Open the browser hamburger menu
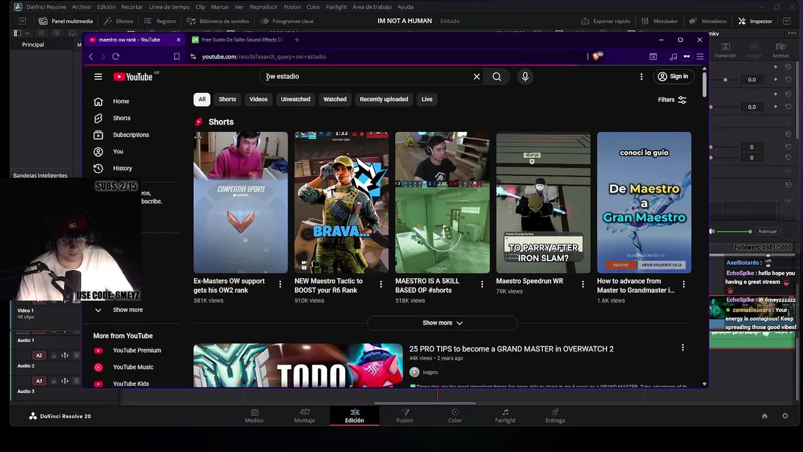Screen dimensions: 803x452 coord(700,56)
